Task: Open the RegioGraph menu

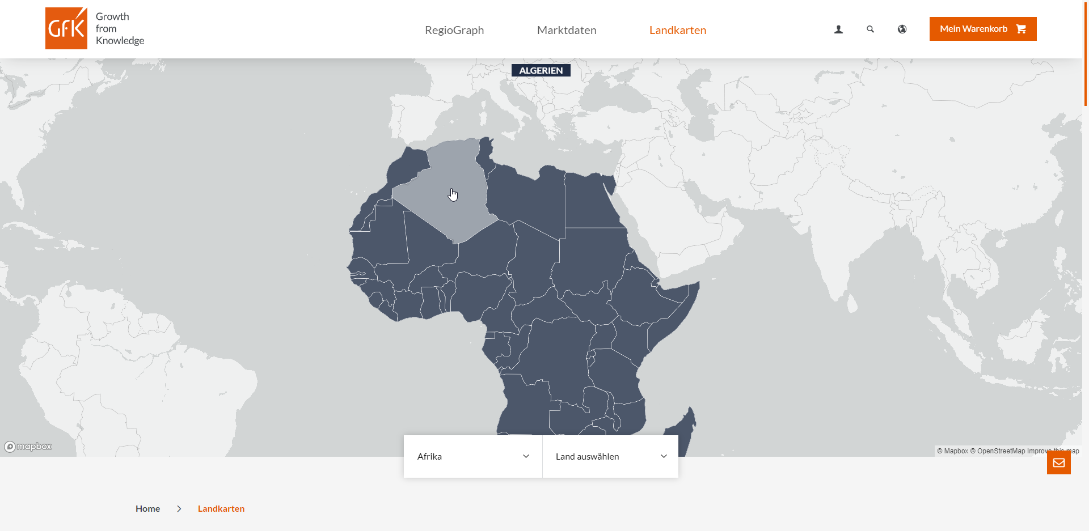Action: point(454,30)
